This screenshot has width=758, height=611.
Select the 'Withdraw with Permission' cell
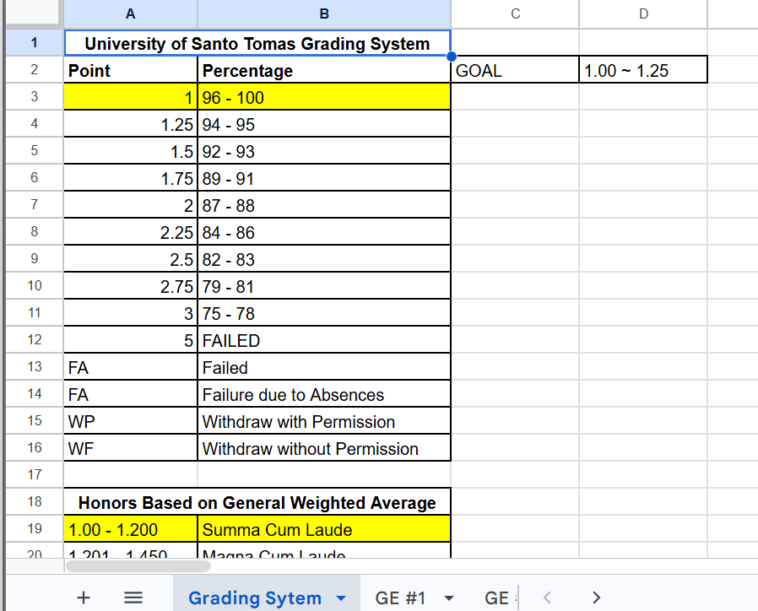(324, 422)
